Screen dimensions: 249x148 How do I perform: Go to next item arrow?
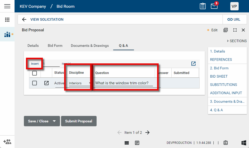tap(147, 132)
